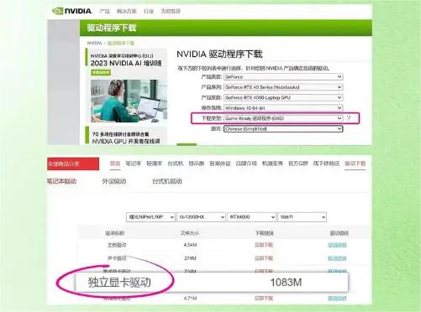Image resolution: width=421 pixels, height=312 pixels.
Task: Click the 下载链接 column header
Action: [x=264, y=233]
